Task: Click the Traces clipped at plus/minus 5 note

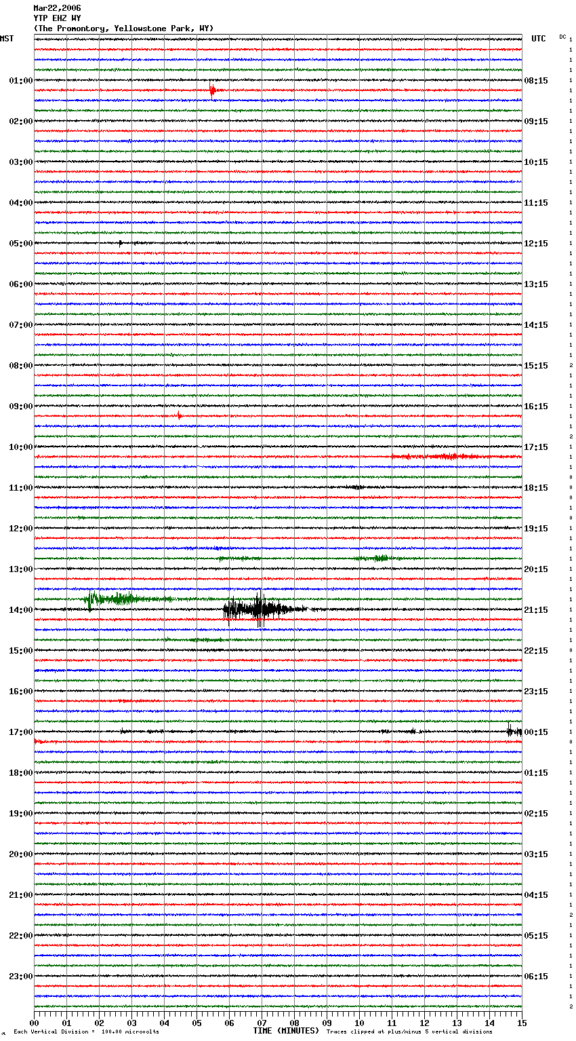Action: (409, 1032)
